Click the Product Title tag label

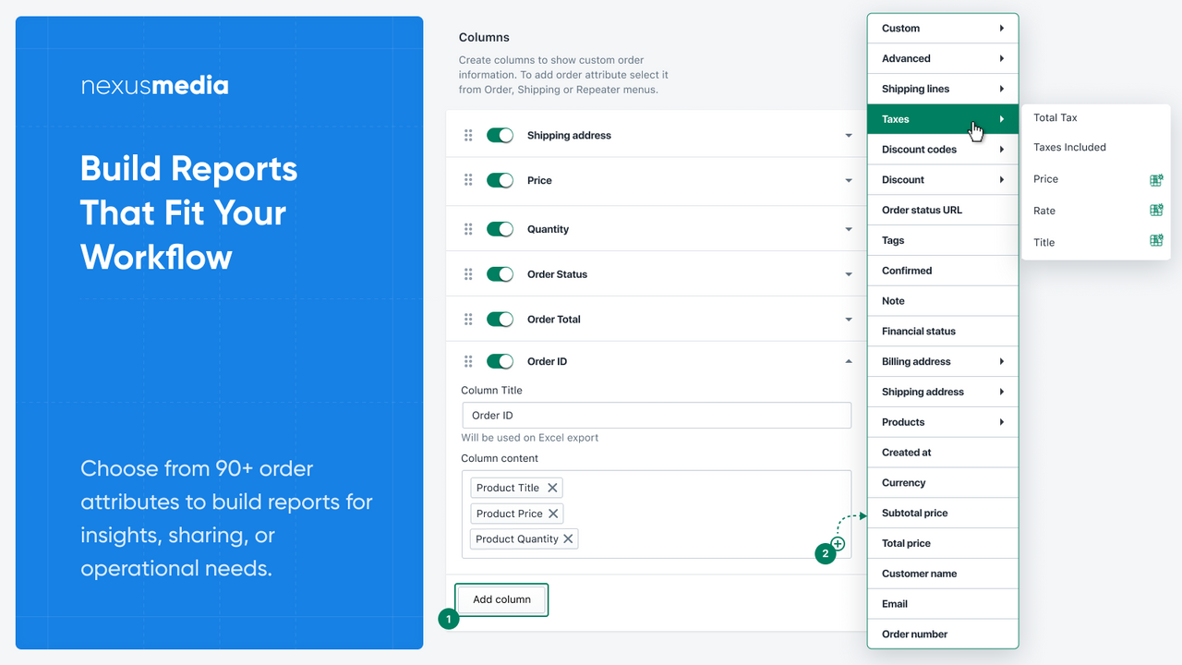(x=508, y=488)
